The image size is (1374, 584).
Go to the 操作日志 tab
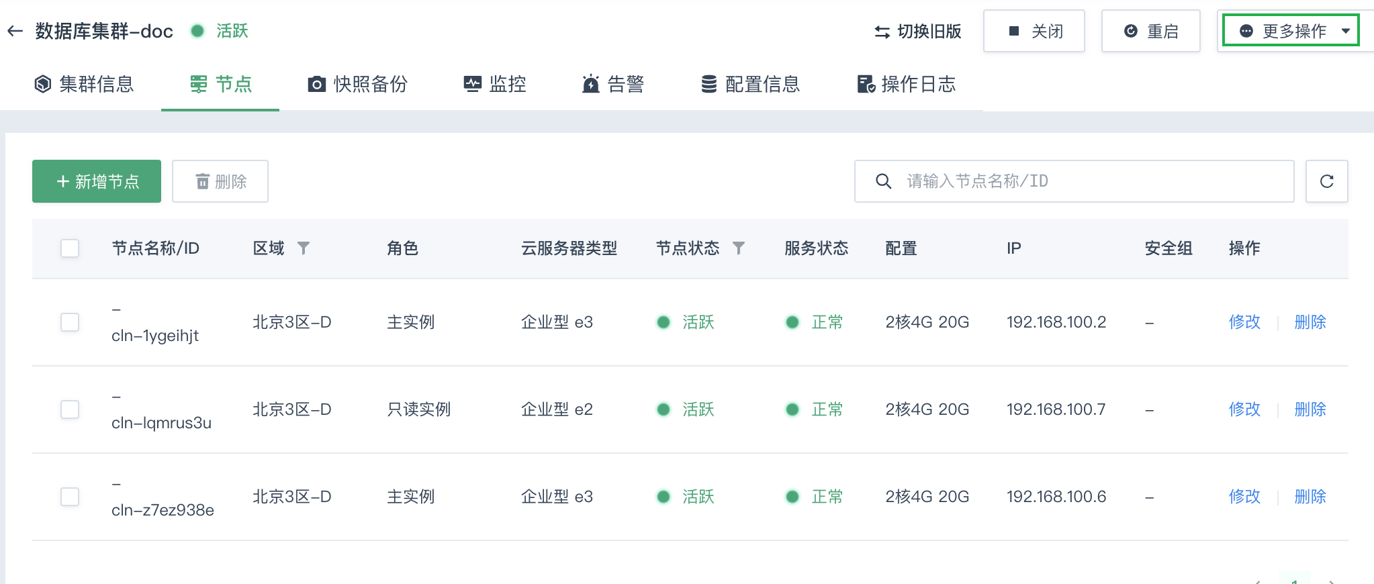(x=906, y=85)
